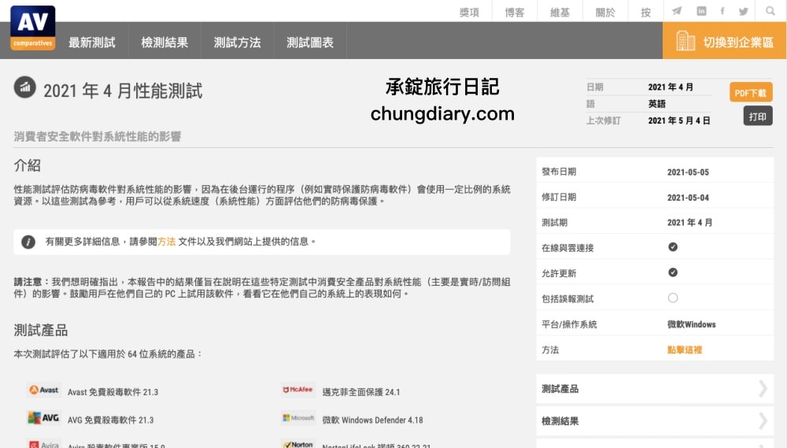Click the info icon in the notice box
This screenshot has width=787, height=448.
pyautogui.click(x=28, y=242)
